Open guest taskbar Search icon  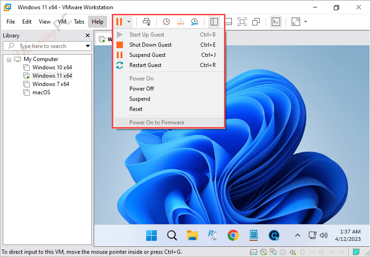tap(172, 235)
